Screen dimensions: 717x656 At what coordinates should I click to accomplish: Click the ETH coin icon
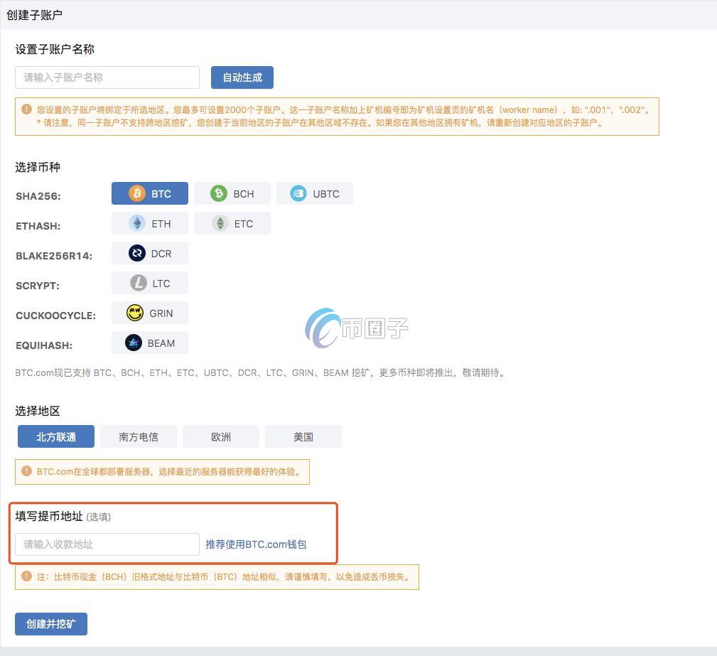(136, 223)
